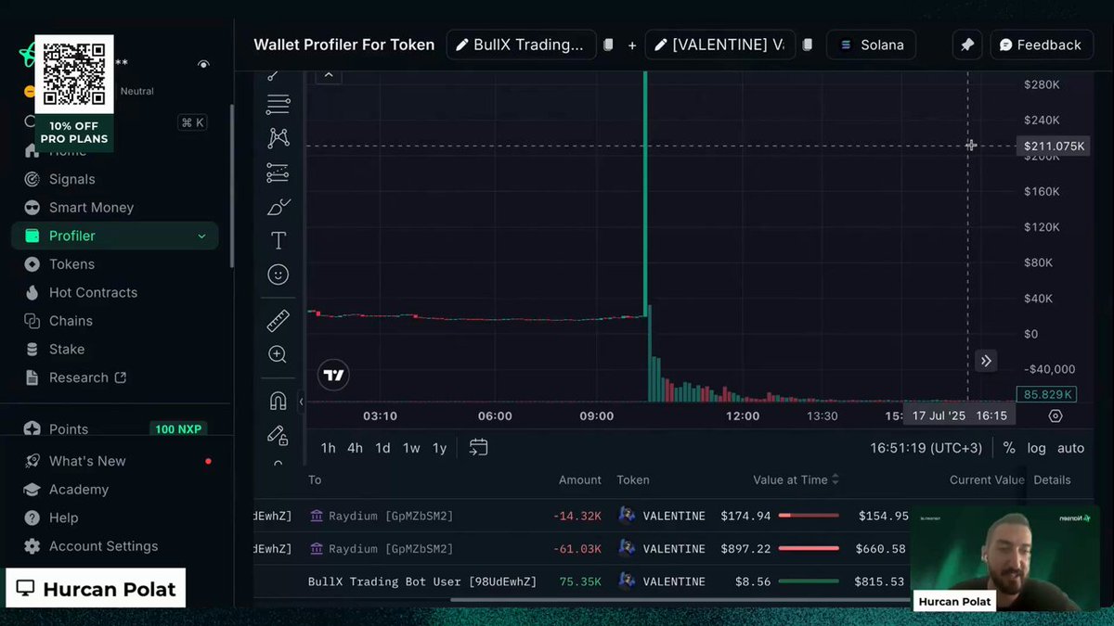Go to Smart Money section
Image resolution: width=1114 pixels, height=626 pixels.
tap(91, 208)
